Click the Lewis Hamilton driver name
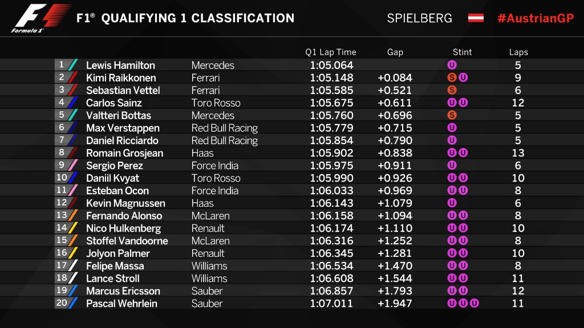Viewport: 584px width, 328px height. 120,65
